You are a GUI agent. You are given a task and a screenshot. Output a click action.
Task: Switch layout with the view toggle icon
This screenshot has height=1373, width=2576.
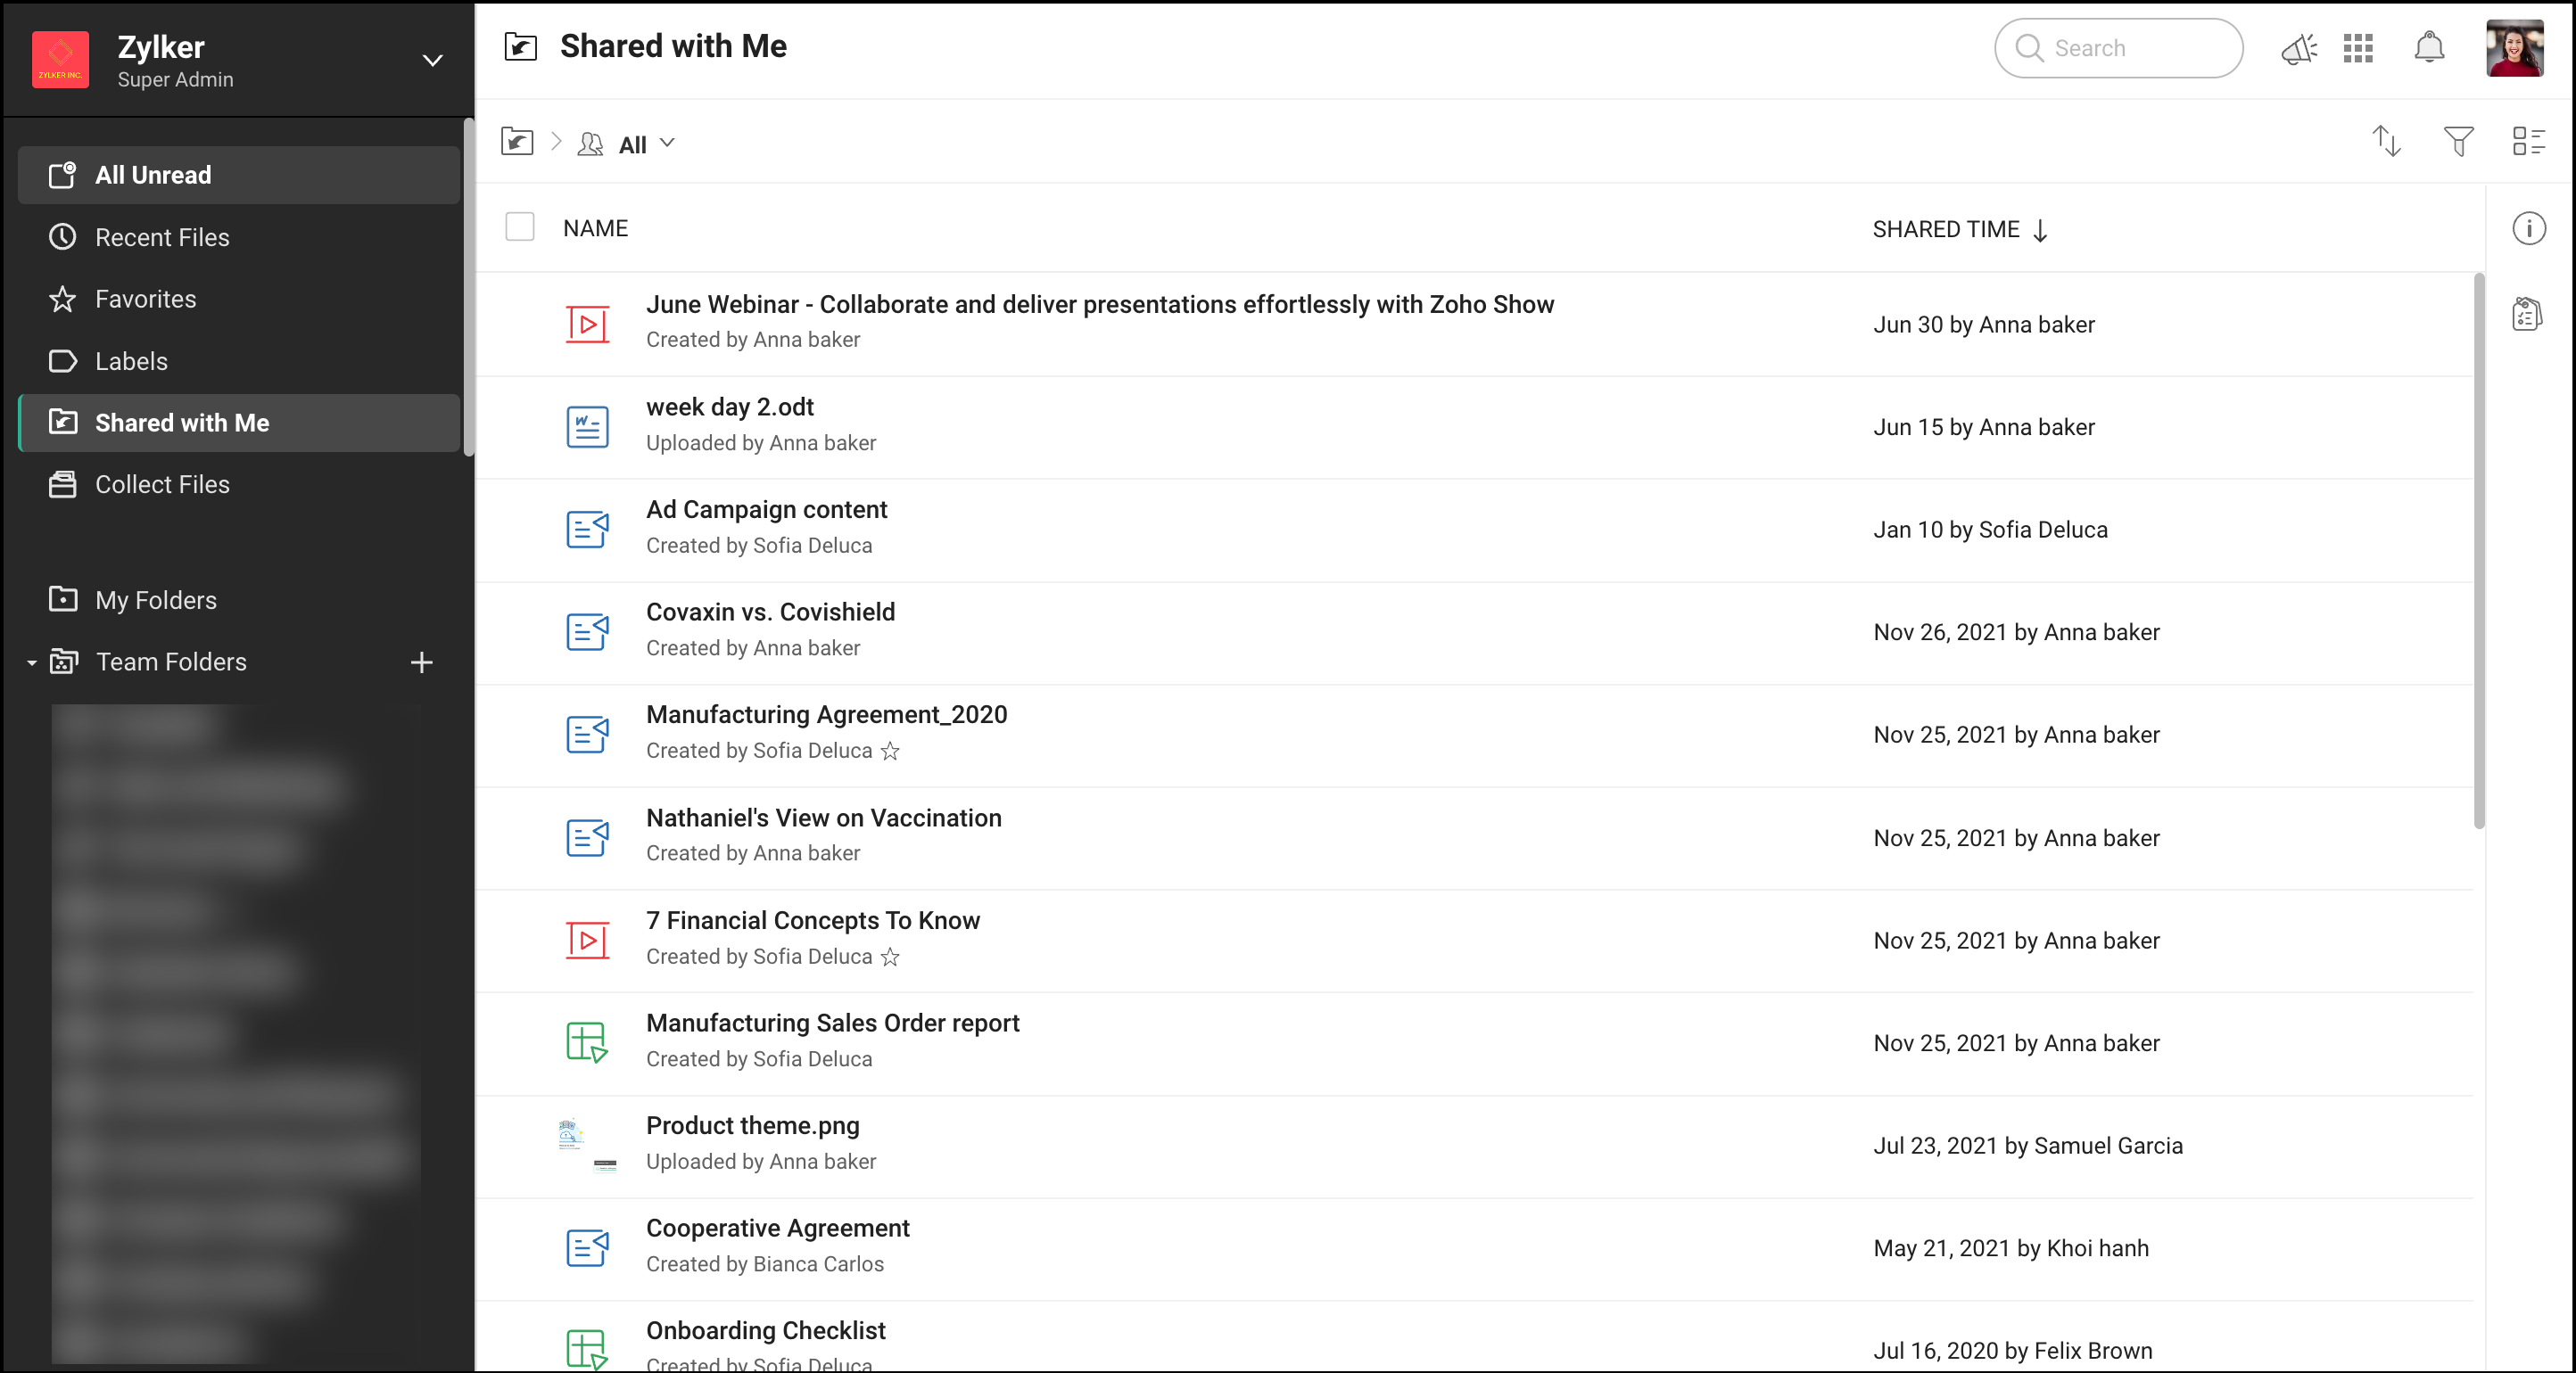click(x=2527, y=142)
